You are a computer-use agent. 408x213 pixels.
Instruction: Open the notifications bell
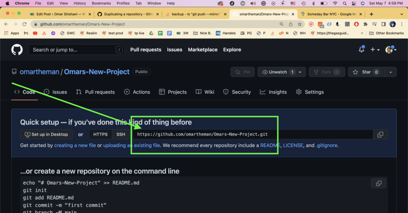click(x=361, y=50)
